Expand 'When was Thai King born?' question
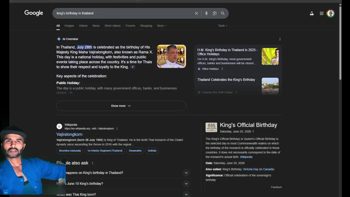Screen dimensions: 350x197 click(123, 194)
